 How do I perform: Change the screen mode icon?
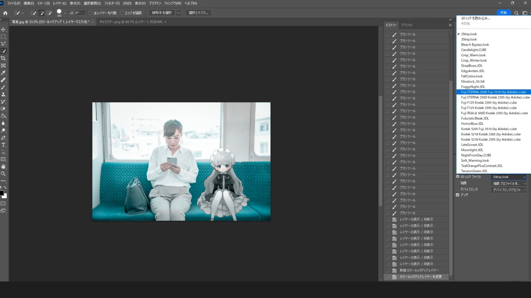click(3, 211)
